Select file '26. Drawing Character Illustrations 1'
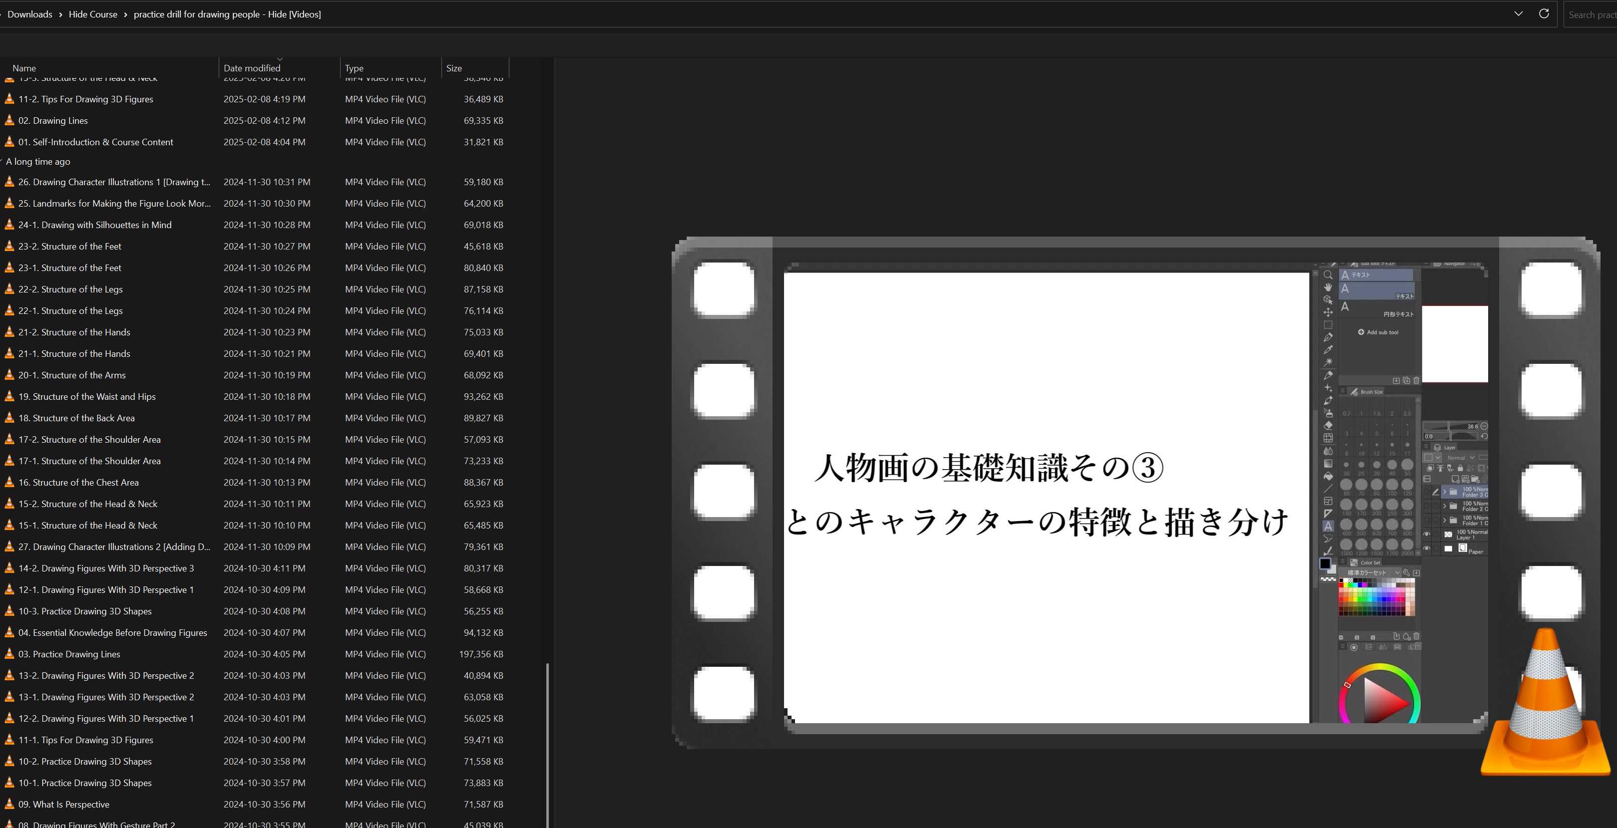 coord(114,181)
